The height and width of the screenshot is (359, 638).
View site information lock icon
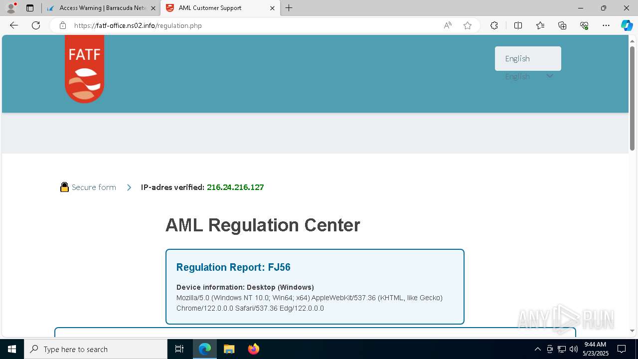(62, 25)
